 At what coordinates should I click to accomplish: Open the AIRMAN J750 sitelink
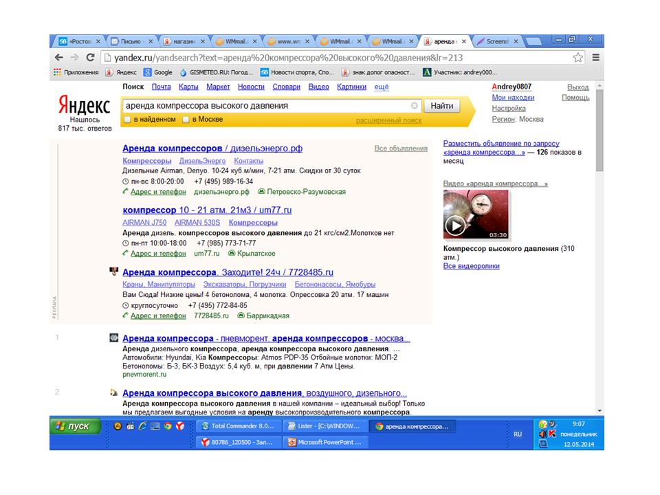point(144,222)
